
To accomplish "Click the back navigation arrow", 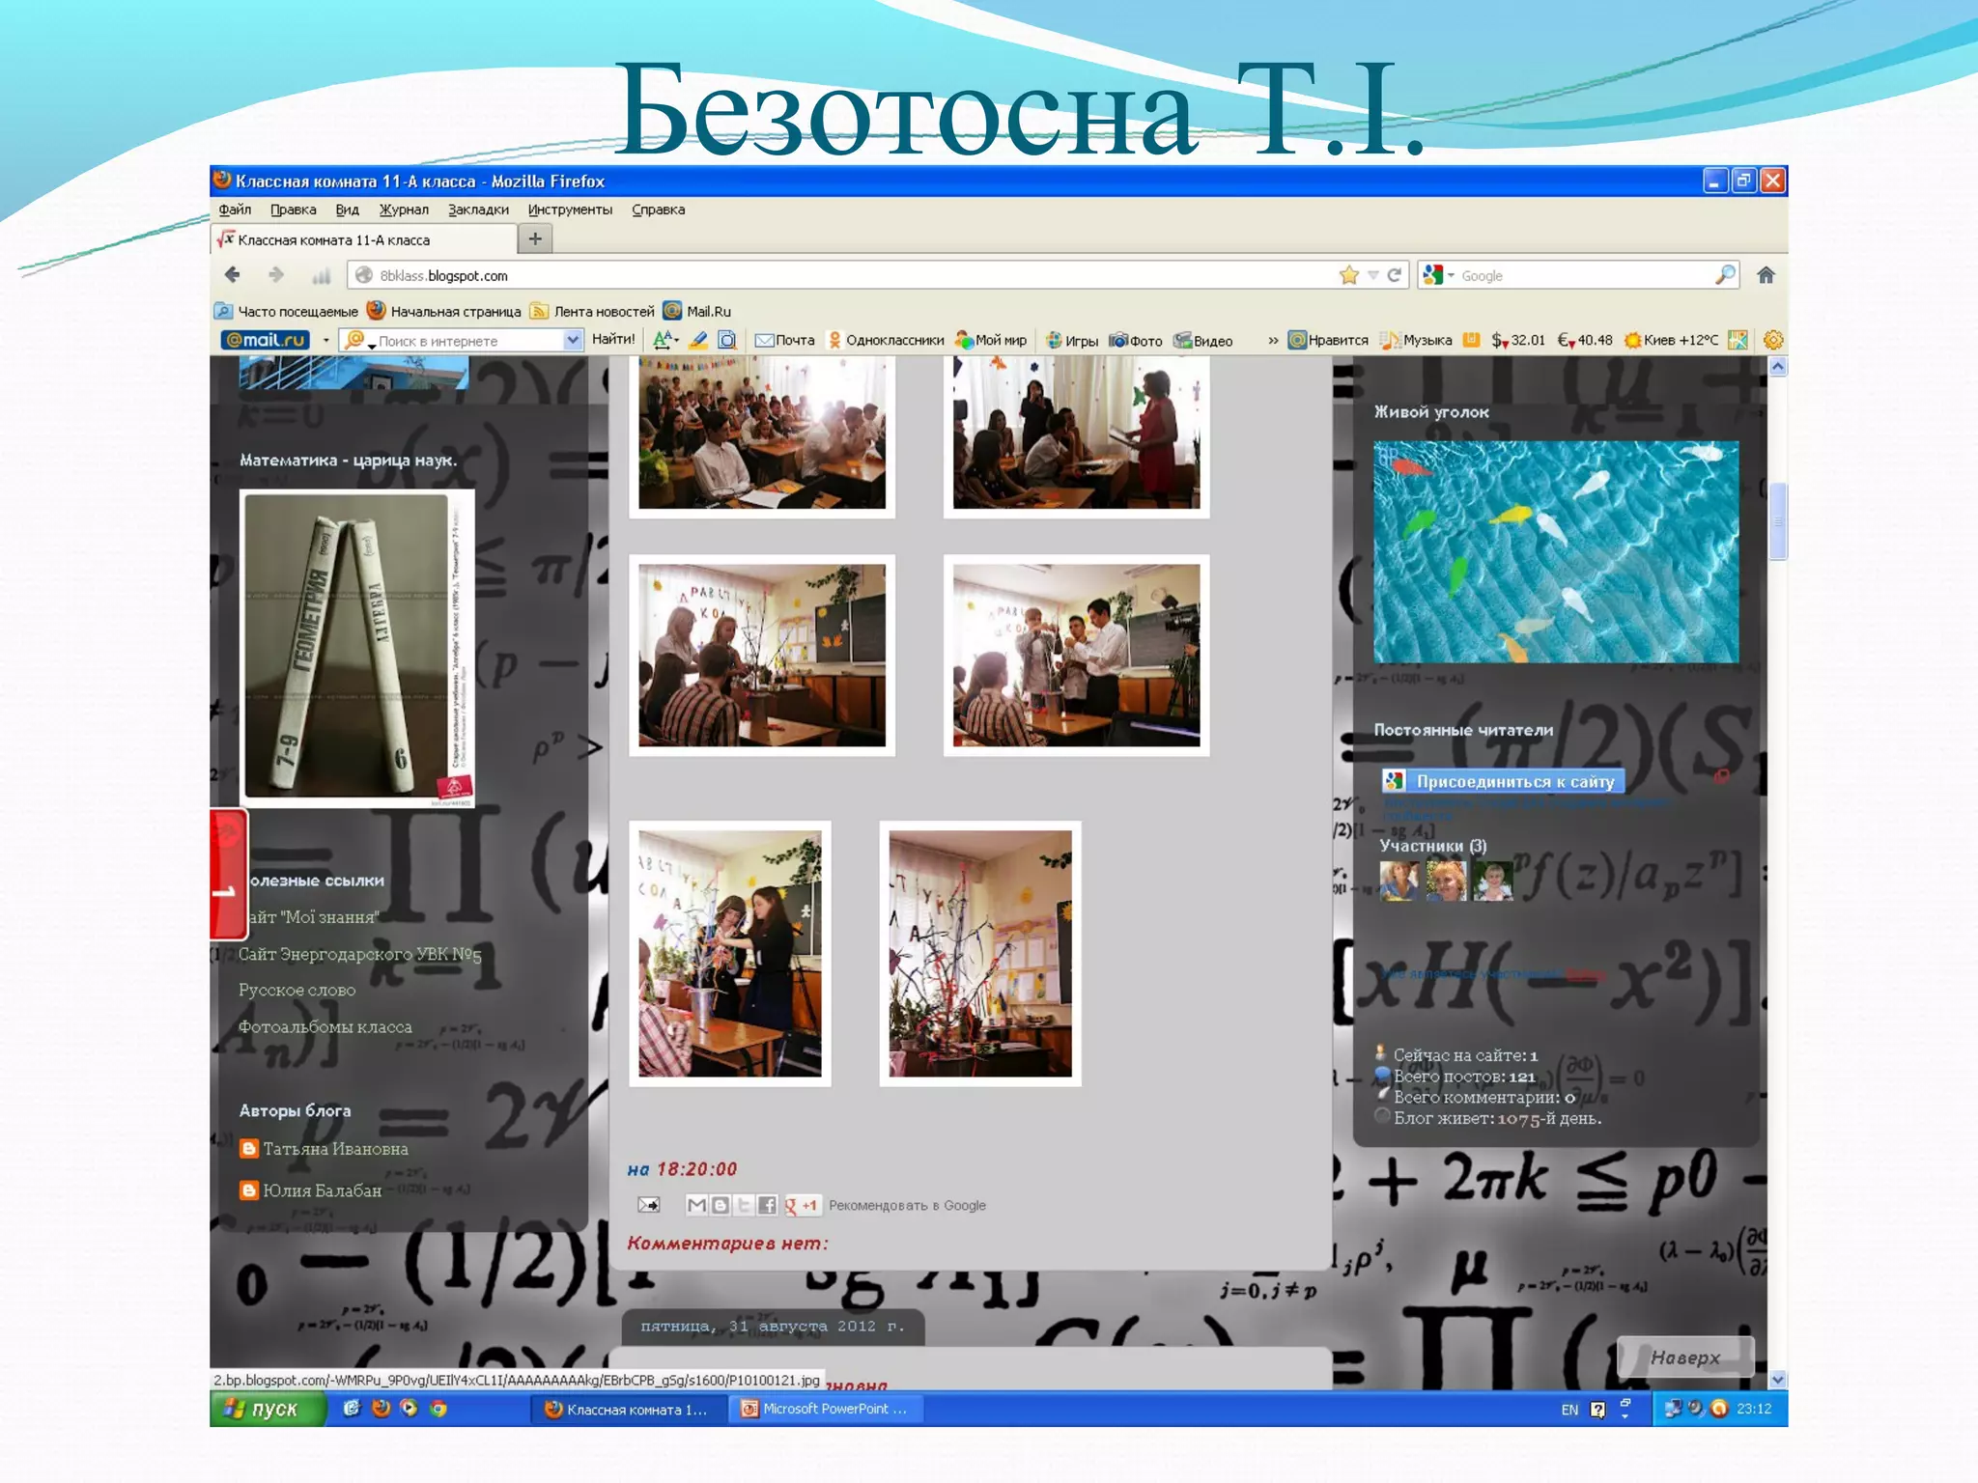I will (x=233, y=275).
